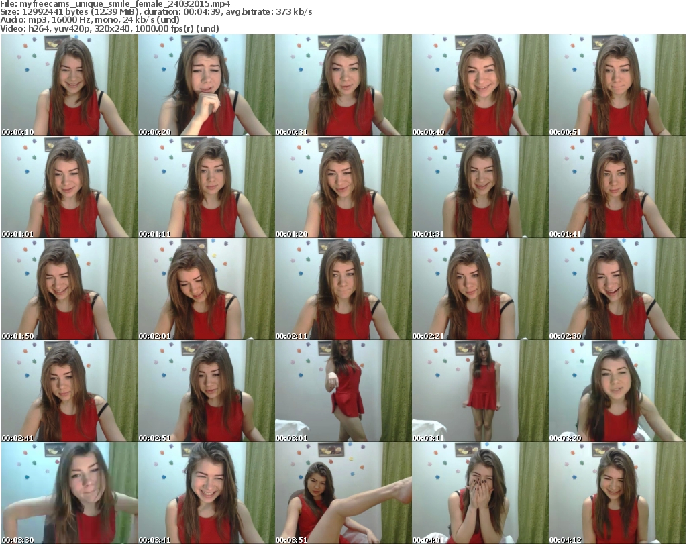This screenshot has height=544, width=687.
Task: Choose the thumbnail frame stamped 00:04:01
Action: click(x=480, y=493)
